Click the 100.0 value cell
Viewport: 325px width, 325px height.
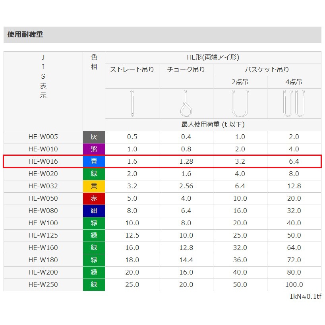pyautogui.click(x=294, y=285)
